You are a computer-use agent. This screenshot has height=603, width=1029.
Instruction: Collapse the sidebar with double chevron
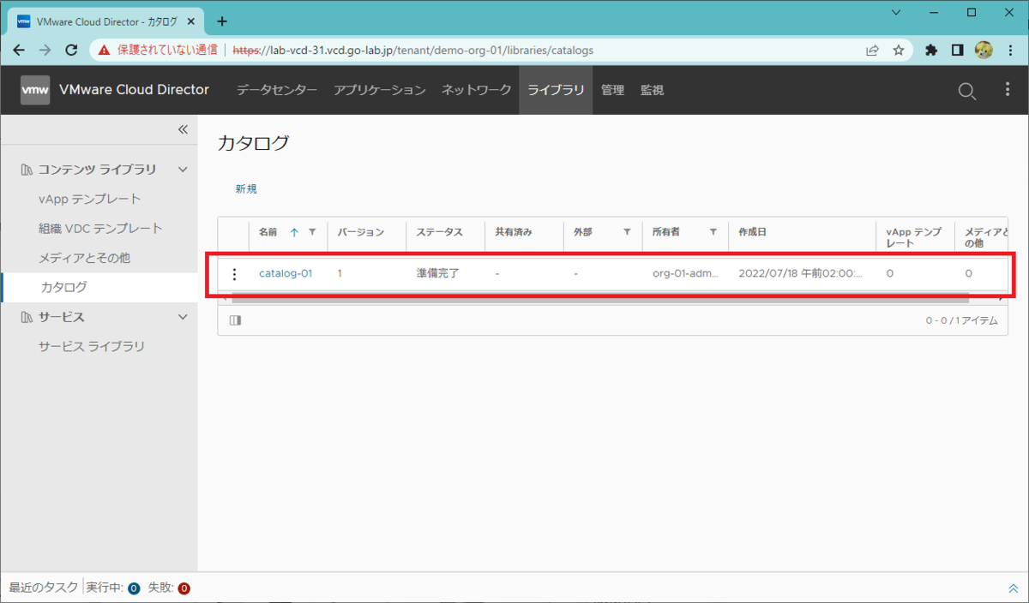click(x=182, y=129)
